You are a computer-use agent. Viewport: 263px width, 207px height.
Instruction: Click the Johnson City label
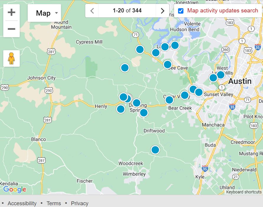(x=41, y=78)
